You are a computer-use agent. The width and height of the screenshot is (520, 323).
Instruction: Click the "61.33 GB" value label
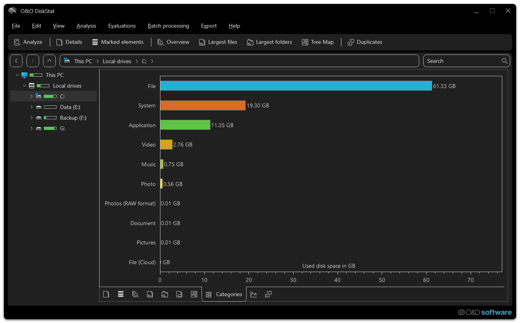(x=444, y=86)
